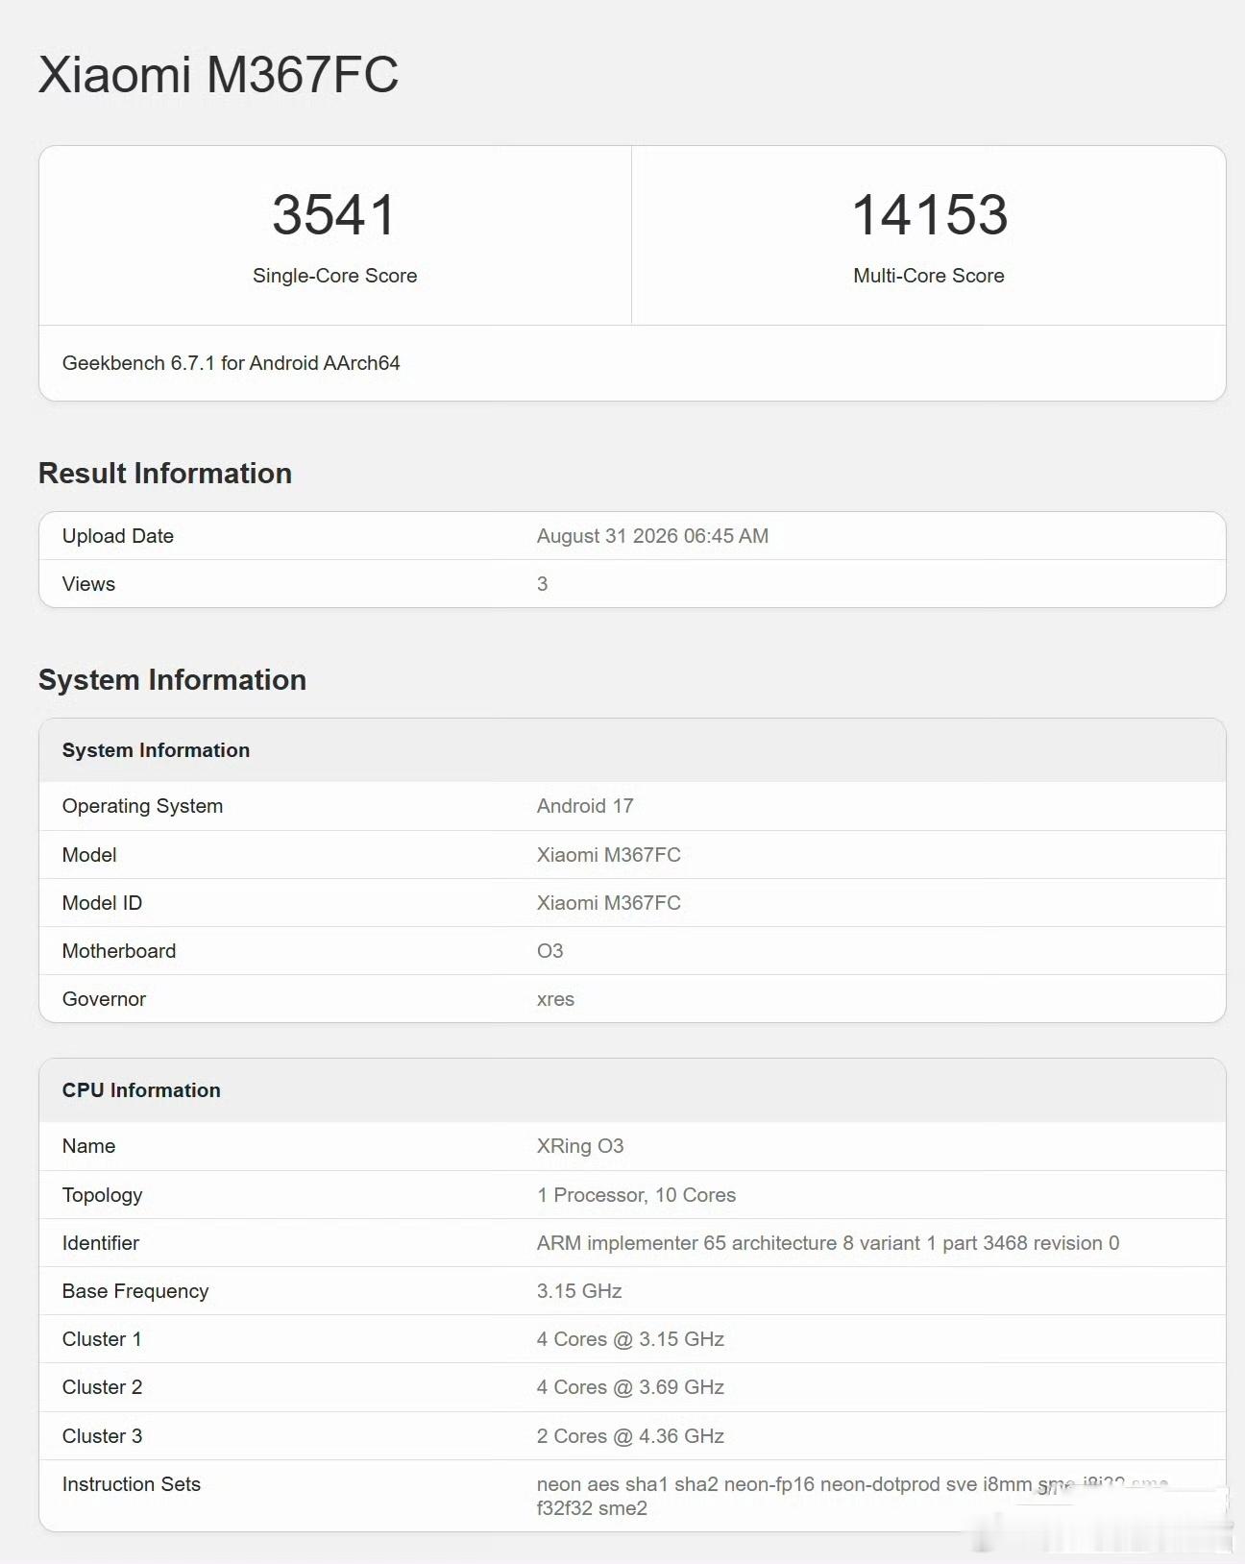Click the 'Single-Core Score' label
The image size is (1245, 1564).
pos(334,276)
